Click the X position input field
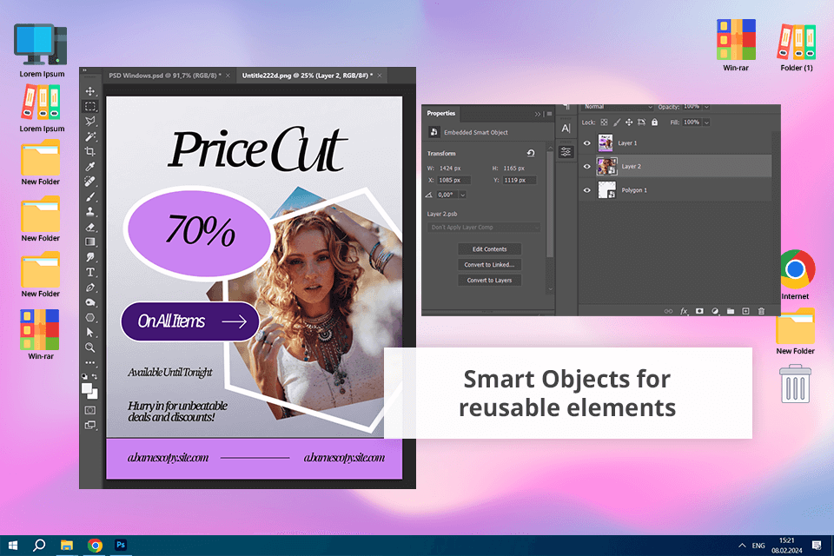Image resolution: width=834 pixels, height=556 pixels. [x=453, y=181]
